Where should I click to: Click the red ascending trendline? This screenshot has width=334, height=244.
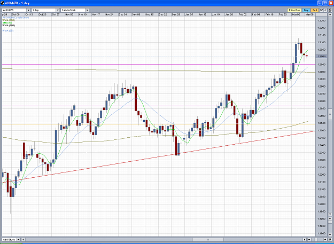pyautogui.click(x=159, y=157)
